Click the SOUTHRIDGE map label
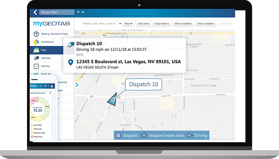Viewport: 279px width, 159px height. 163,75
